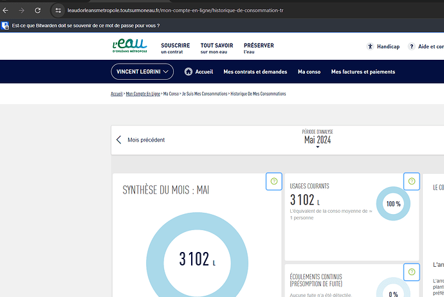This screenshot has width=444, height=297.
Task: Open the Mai 2024 period selector
Action: [x=317, y=140]
